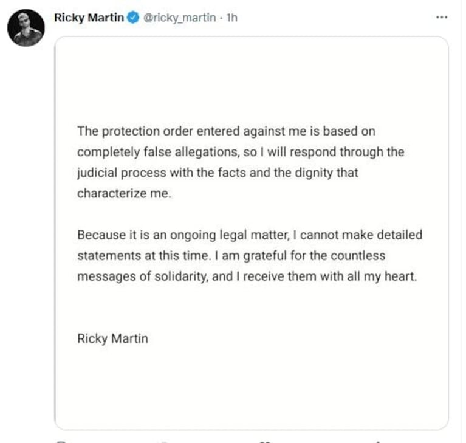This screenshot has height=443, width=466.
Task: Click the line starting "judicial process with"
Action: coord(218,173)
